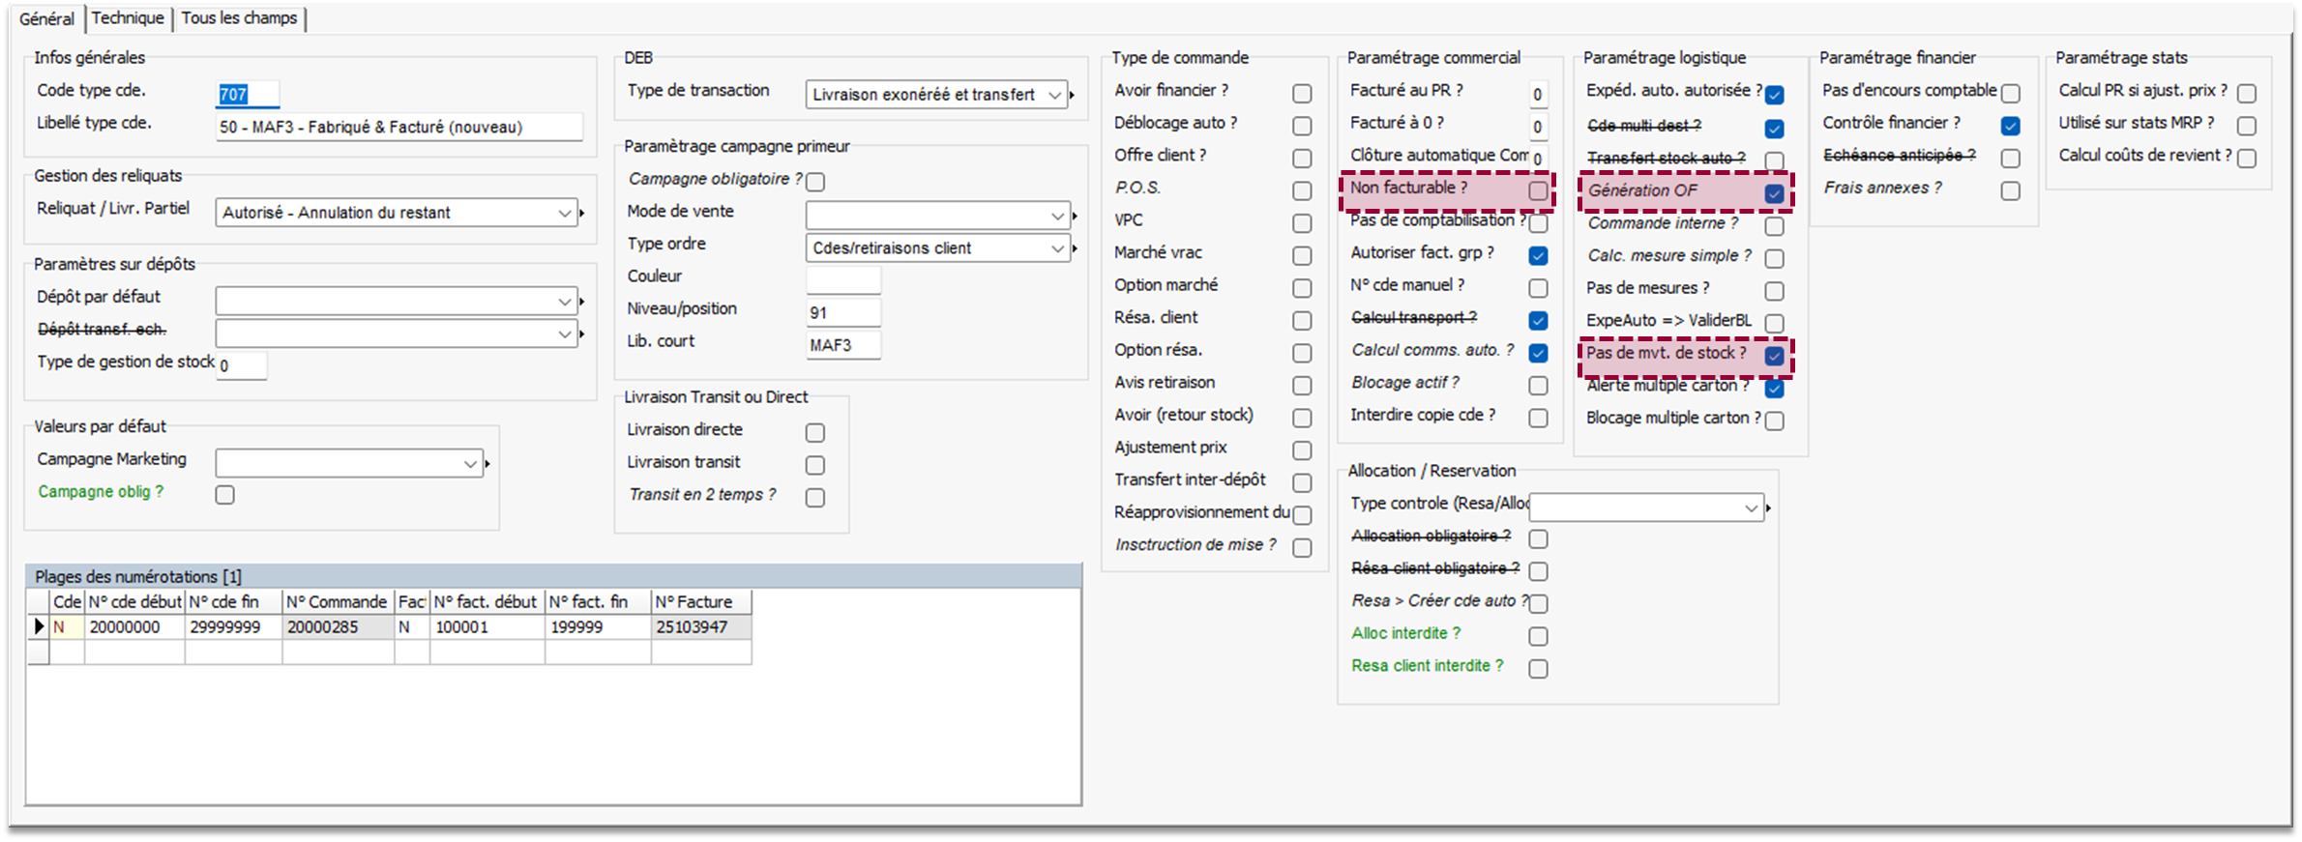The width and height of the screenshot is (2302, 842).
Task: Click the lookup arrow beside Type de transaction
Action: click(x=1073, y=95)
